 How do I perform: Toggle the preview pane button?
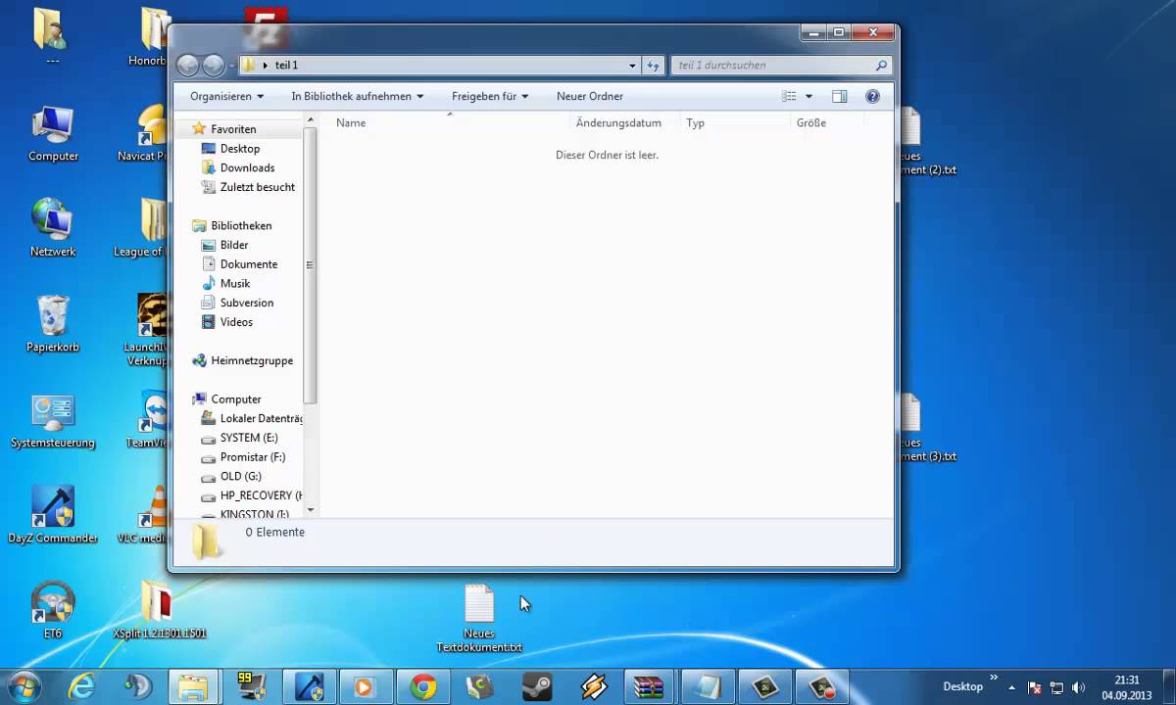[x=839, y=96]
